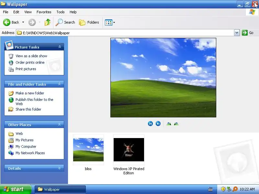
Task: Click the slide show icon
Action: [11, 56]
